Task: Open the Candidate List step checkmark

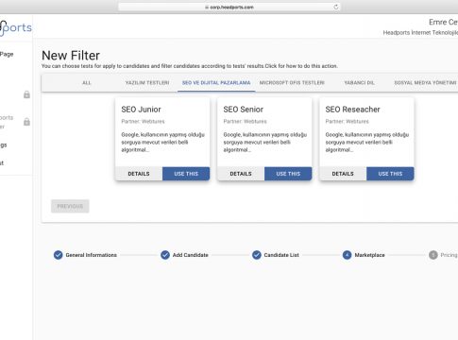Action: [257, 255]
